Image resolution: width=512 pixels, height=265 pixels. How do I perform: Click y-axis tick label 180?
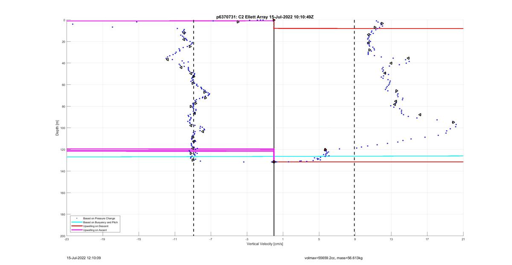point(63,214)
